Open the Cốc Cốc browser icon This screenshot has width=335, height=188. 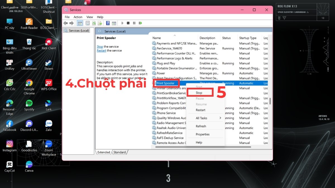pyautogui.click(x=9, y=84)
